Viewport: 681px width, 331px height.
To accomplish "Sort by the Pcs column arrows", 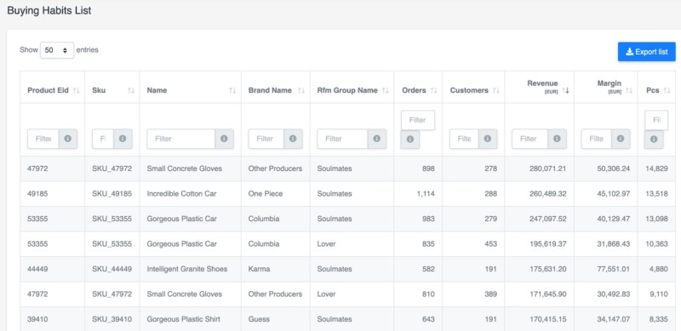I will point(667,90).
